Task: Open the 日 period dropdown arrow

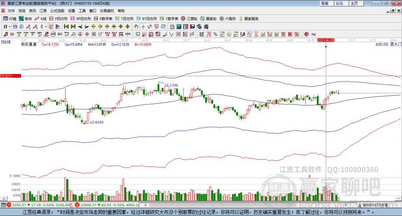Action: pyautogui.click(x=9, y=27)
